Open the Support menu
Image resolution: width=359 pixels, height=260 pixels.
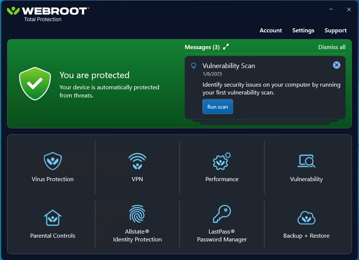coord(336,31)
